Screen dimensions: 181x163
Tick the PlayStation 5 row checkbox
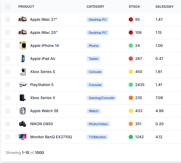coord(8,85)
